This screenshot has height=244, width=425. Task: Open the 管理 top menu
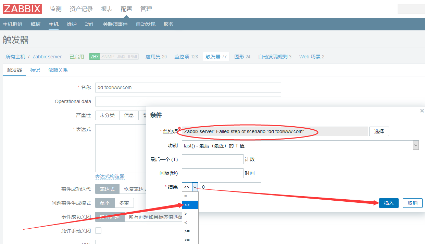tap(146, 9)
